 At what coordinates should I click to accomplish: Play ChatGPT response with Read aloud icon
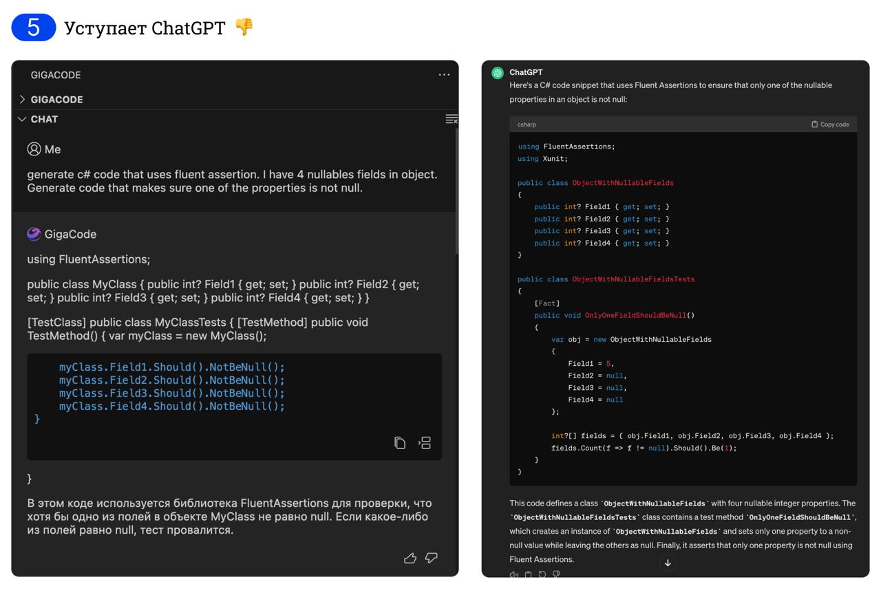(x=514, y=574)
